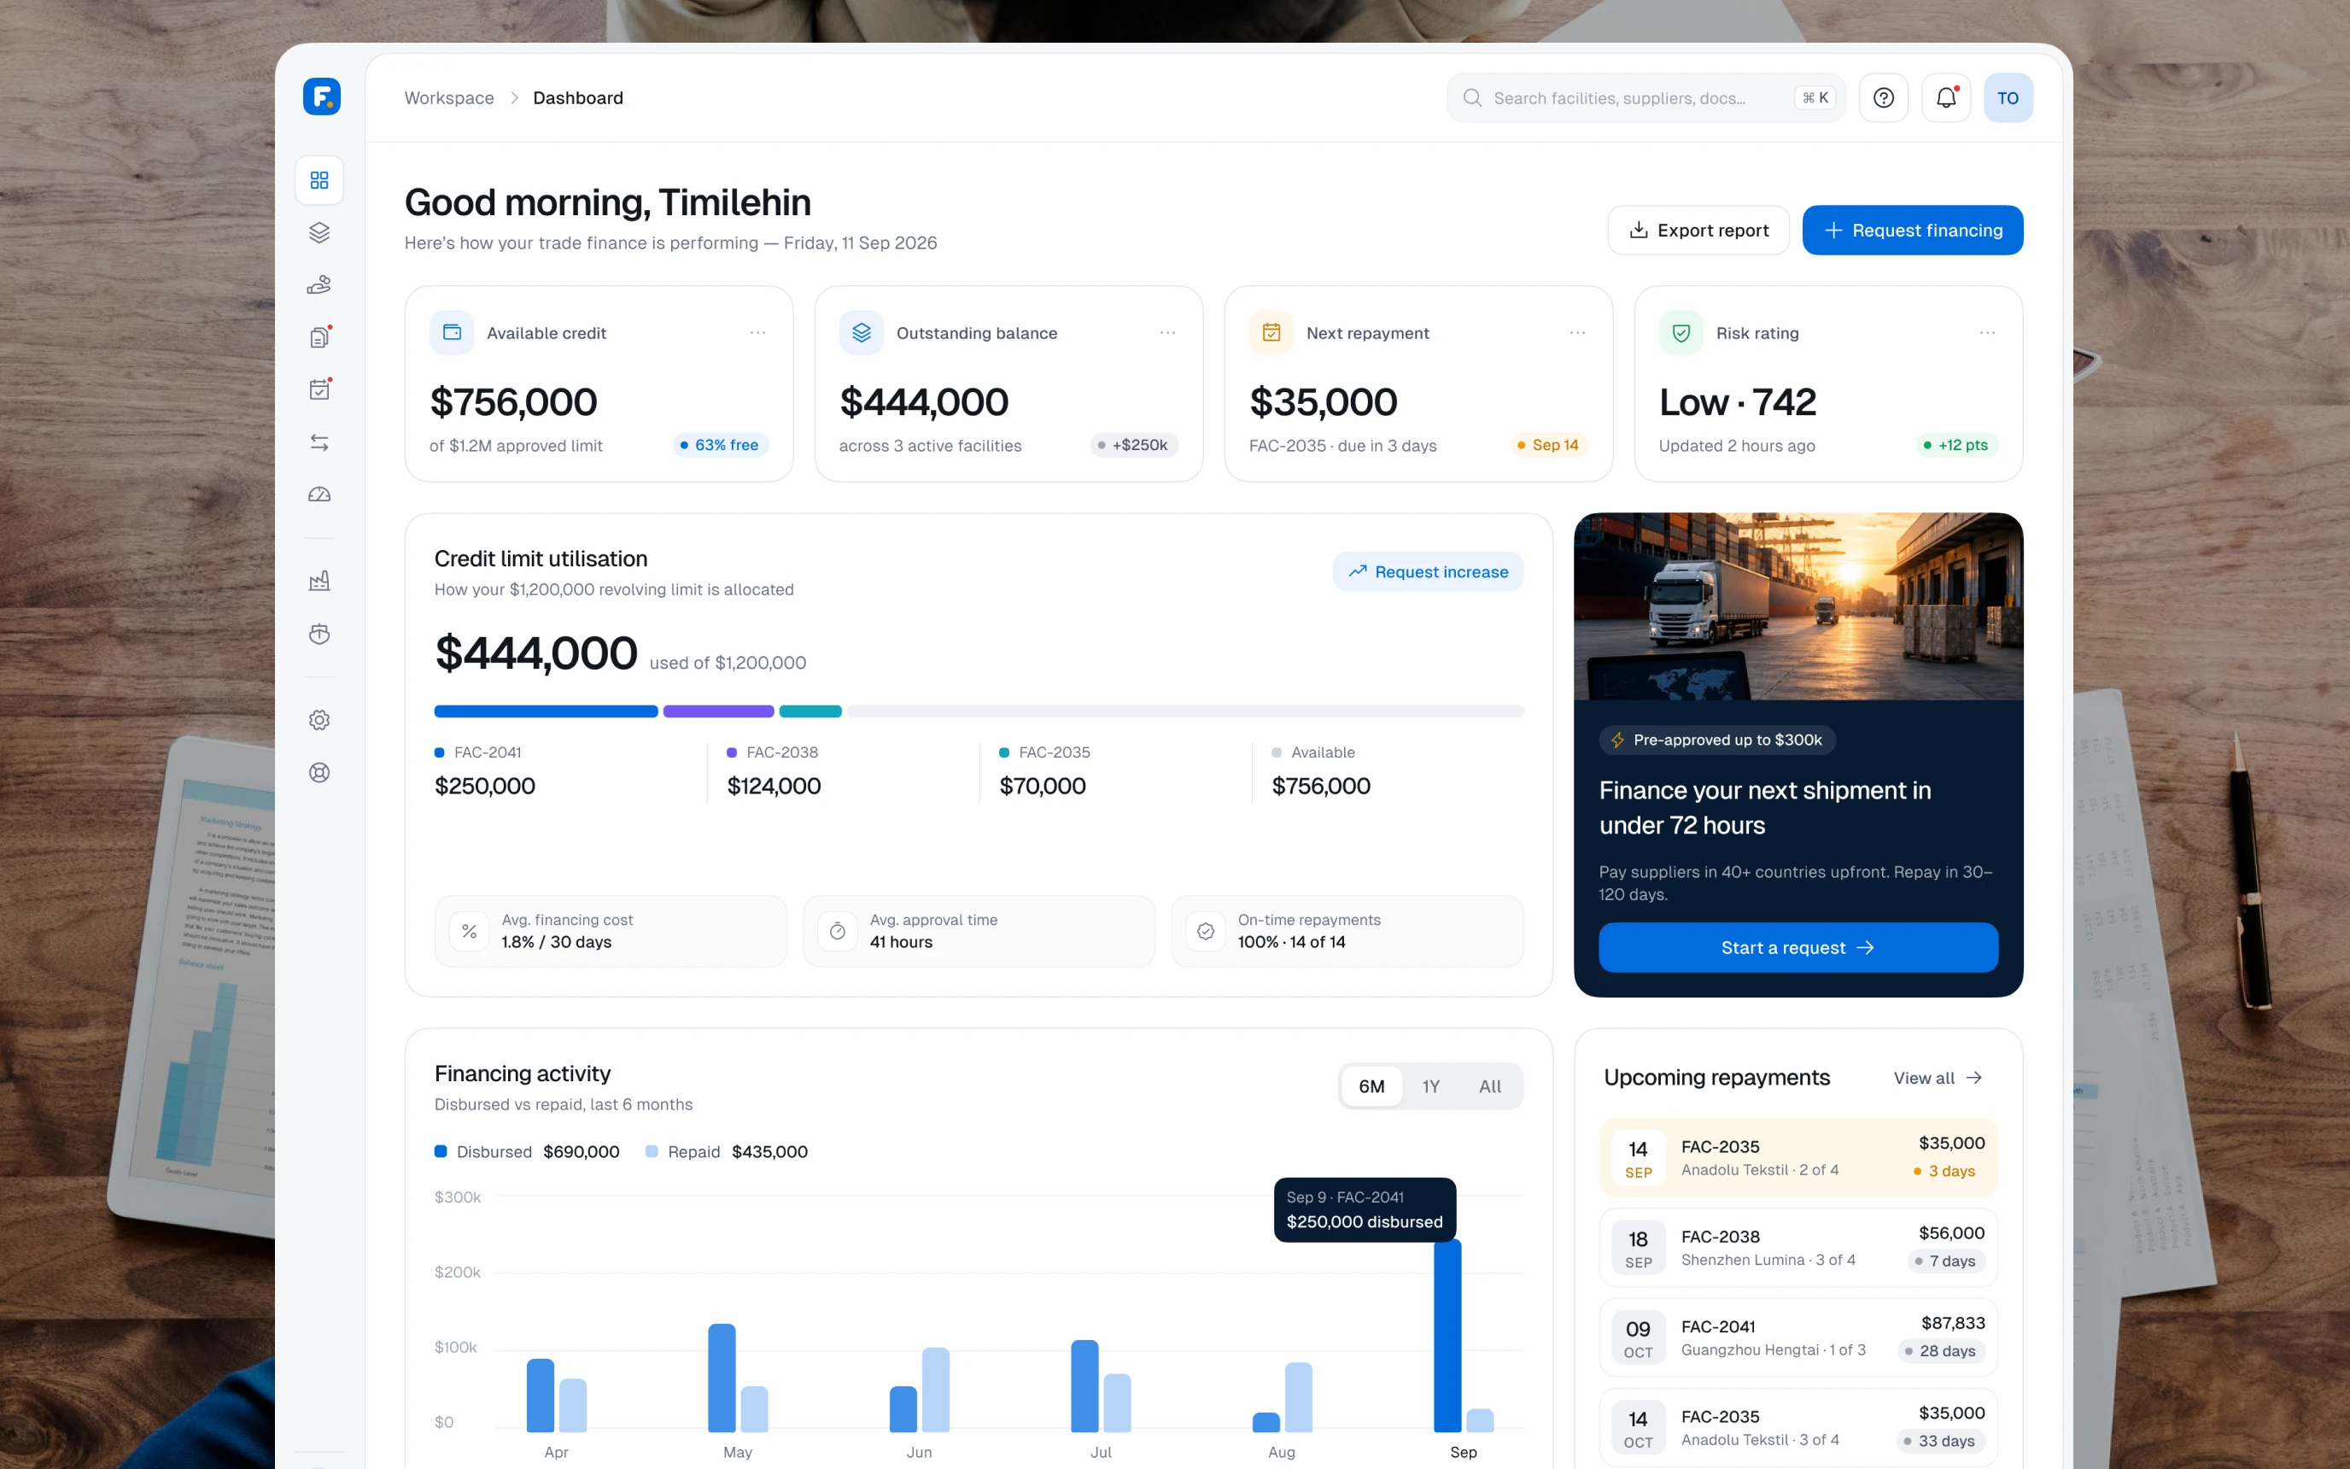Image resolution: width=2350 pixels, height=1469 pixels.
Task: Open the settings gear icon in sidebar
Action: (319, 721)
